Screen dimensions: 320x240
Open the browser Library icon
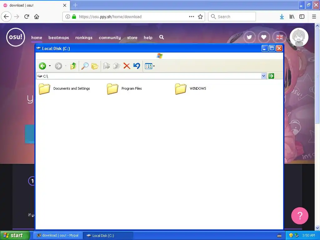[x=292, y=17]
